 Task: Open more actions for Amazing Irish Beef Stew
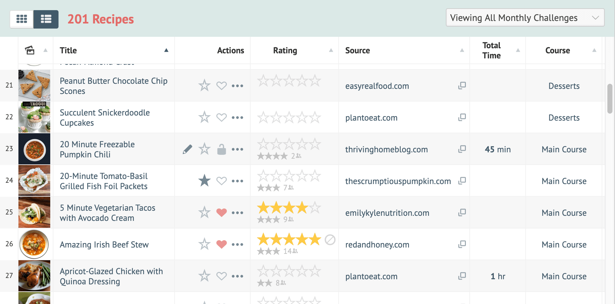click(237, 244)
